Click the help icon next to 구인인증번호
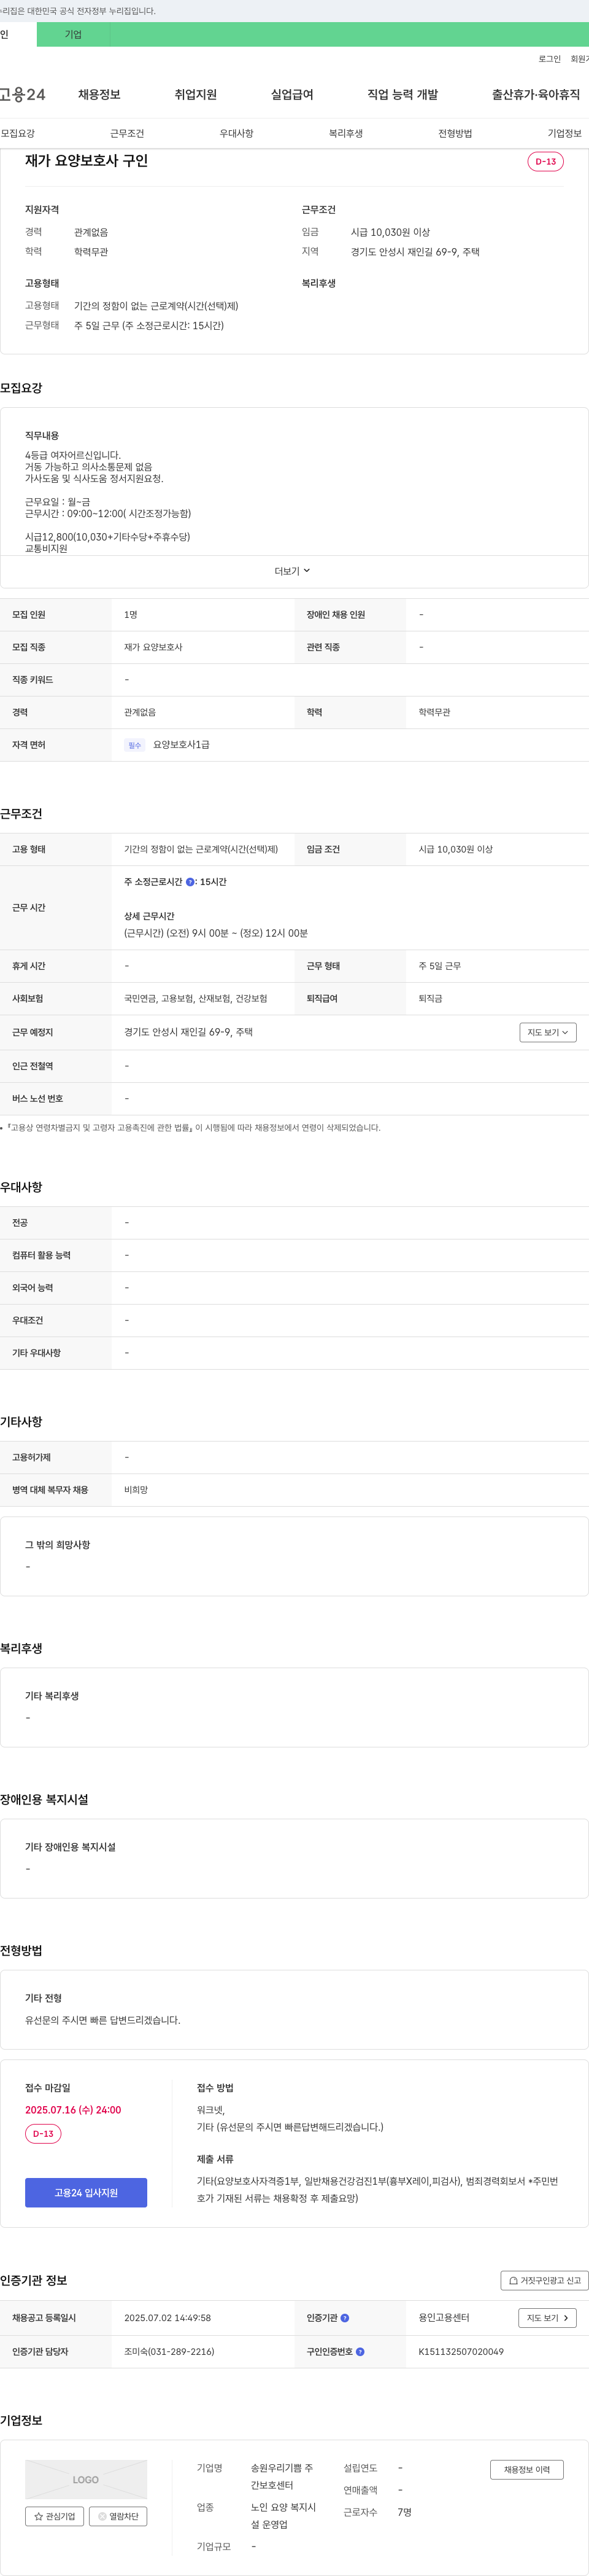The height and width of the screenshot is (2576, 589). (x=360, y=2352)
